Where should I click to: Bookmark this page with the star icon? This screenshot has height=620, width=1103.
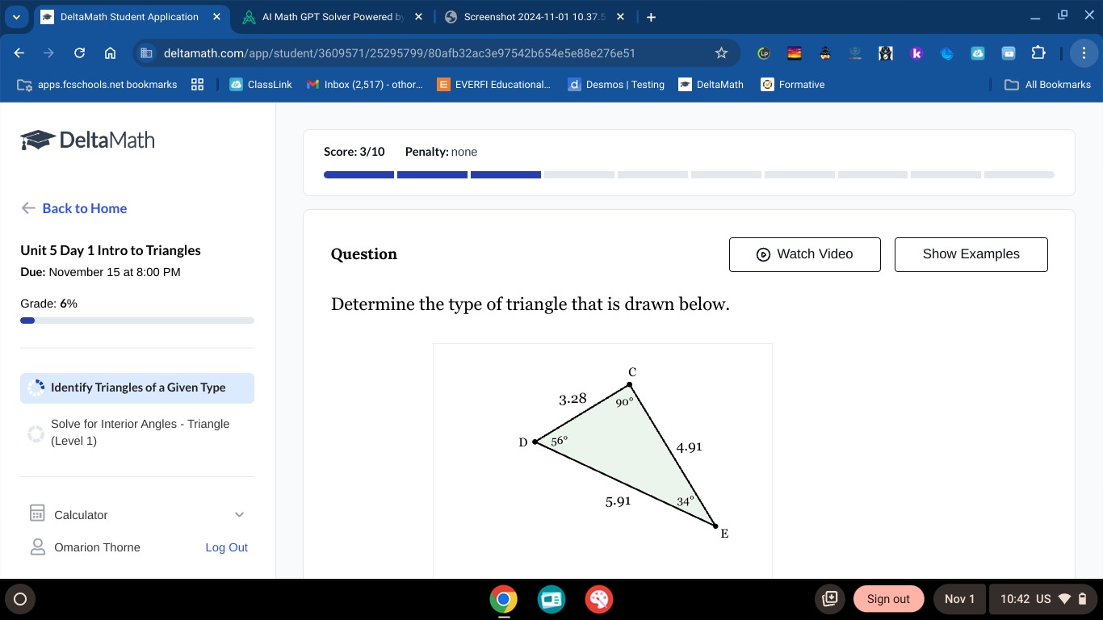click(721, 53)
